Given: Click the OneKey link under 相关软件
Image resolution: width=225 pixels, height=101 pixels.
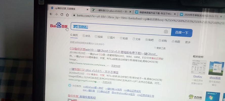Looking at the screenshot, I should (x=198, y=77).
